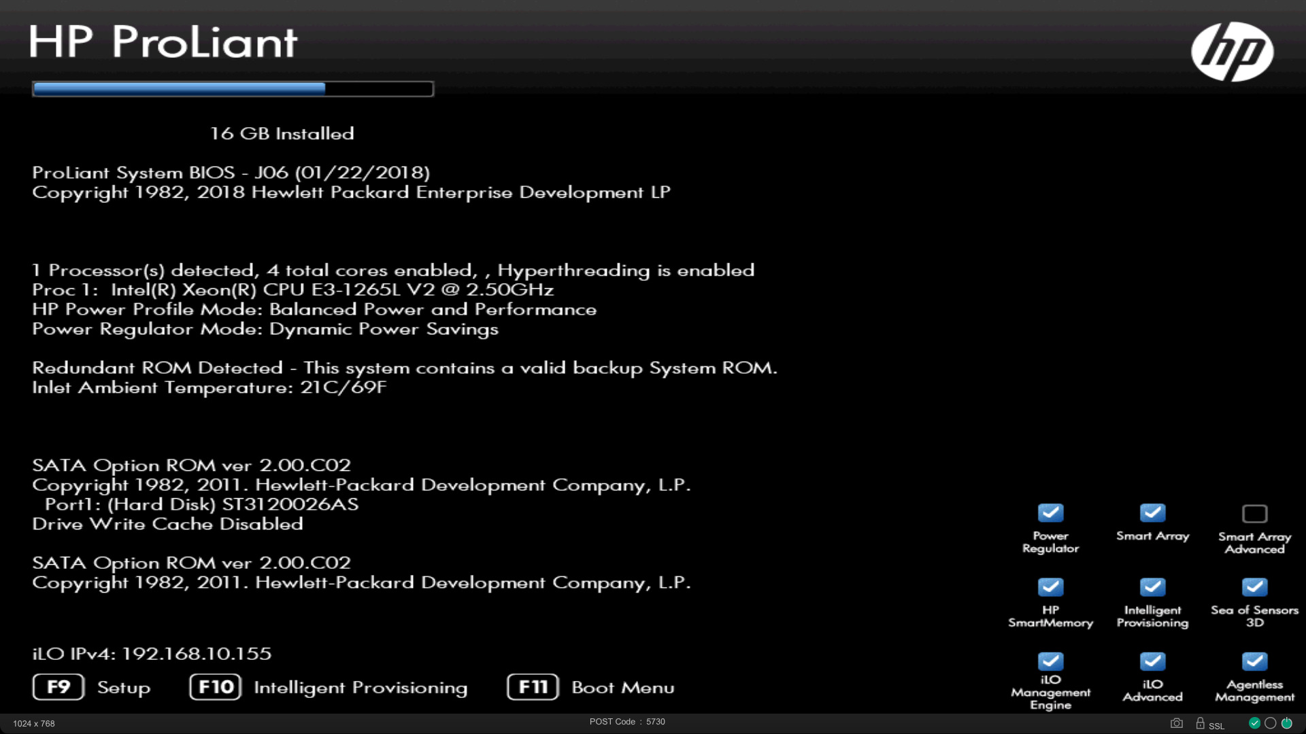Click the Setup label next to F9

pyautogui.click(x=124, y=688)
